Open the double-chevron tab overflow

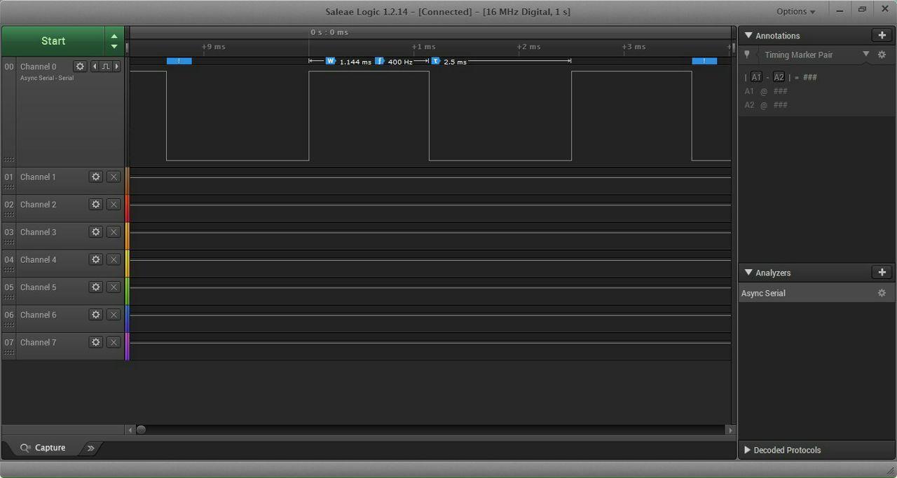point(90,448)
